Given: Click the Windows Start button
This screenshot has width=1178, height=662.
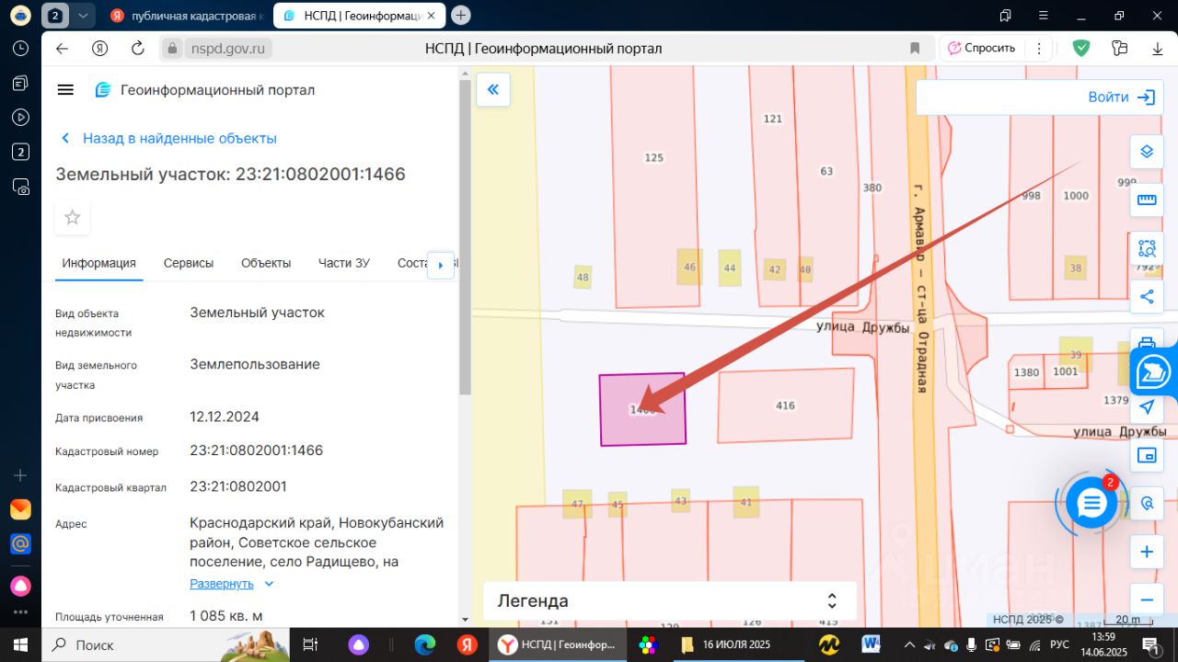Looking at the screenshot, I should (x=20, y=645).
